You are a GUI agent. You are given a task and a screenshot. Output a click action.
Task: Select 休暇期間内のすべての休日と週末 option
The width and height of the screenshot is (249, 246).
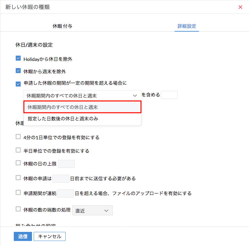pyautogui.click(x=82, y=107)
